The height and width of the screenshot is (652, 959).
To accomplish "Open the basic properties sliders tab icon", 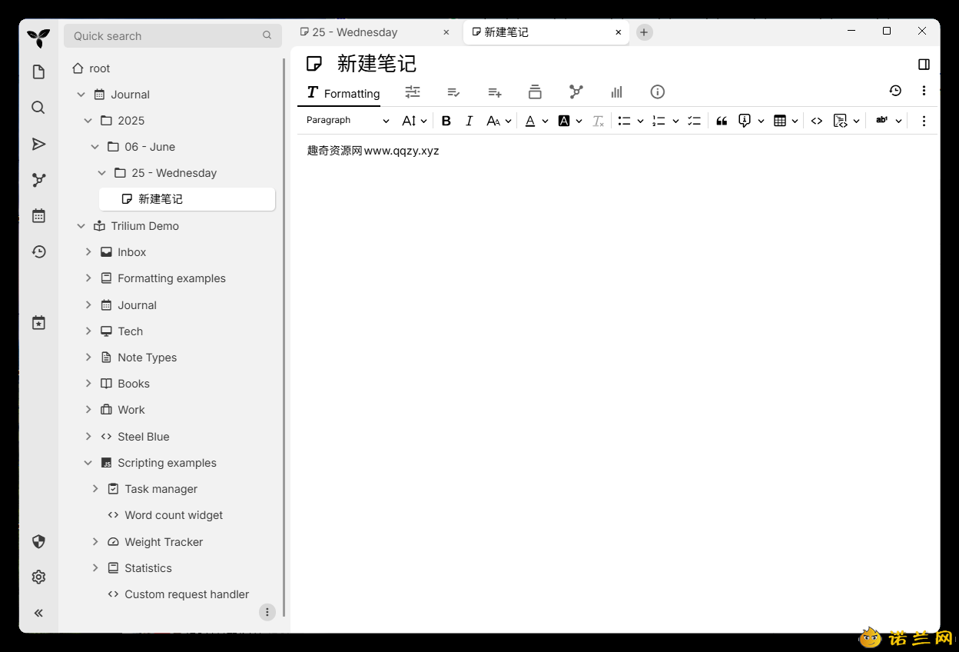I will coord(413,91).
